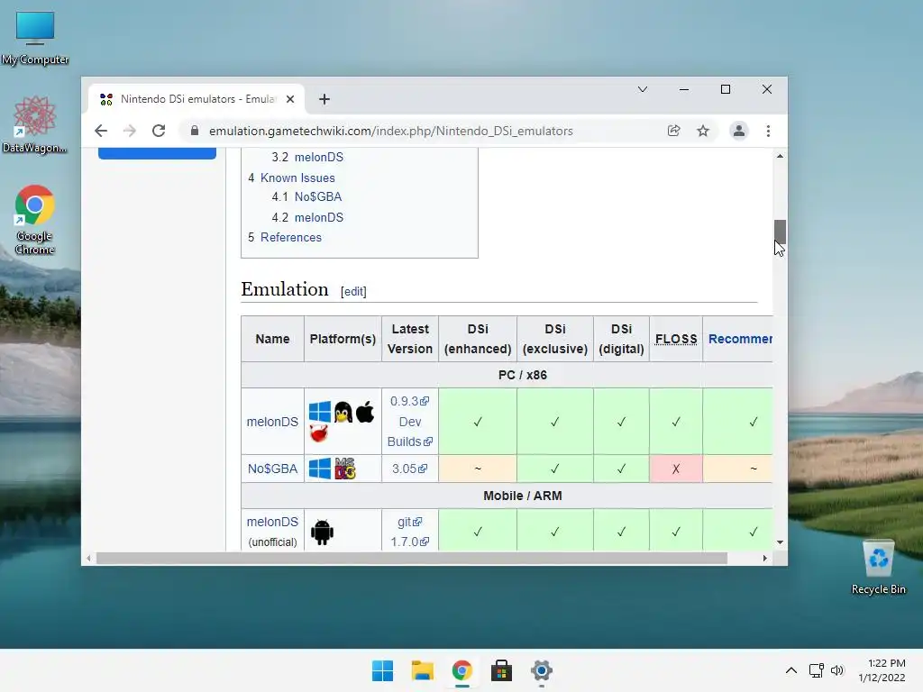Open the Windows Start button

382,670
